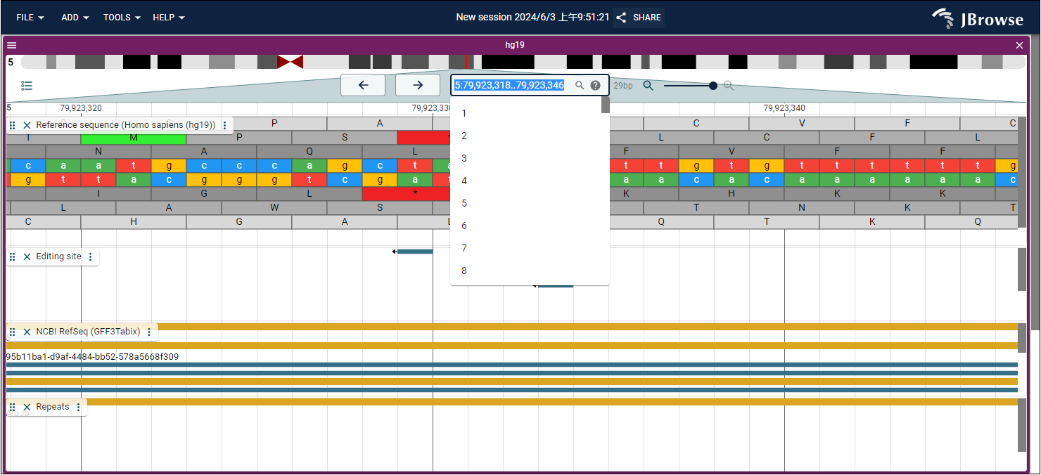Screen dimensions: 1041x475
Task: Click the red centromere marker on ideogram
Action: [x=290, y=62]
